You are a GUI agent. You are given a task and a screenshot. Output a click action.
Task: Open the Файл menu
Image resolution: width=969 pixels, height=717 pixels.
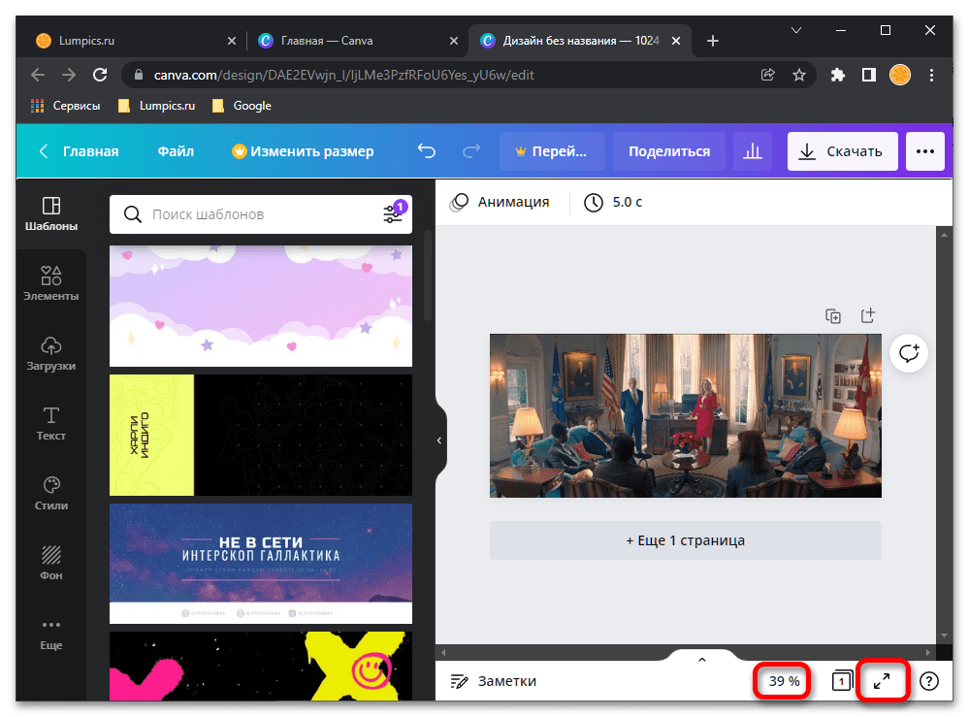[x=176, y=151]
